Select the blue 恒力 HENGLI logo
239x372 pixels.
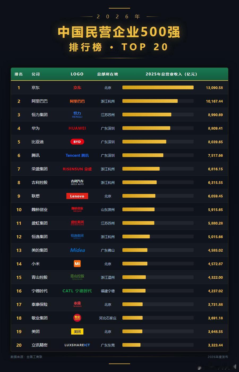(x=77, y=115)
